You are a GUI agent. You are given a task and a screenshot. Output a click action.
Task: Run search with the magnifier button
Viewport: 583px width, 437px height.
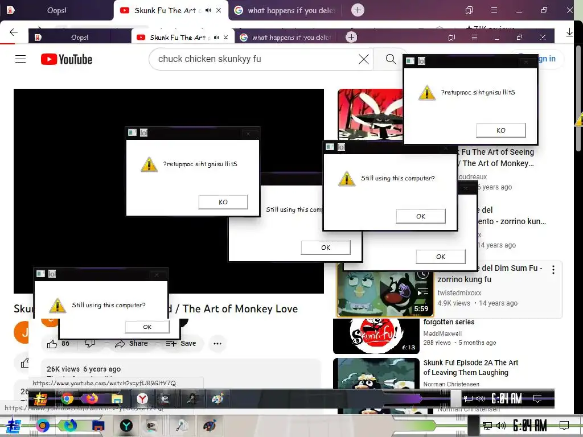click(x=391, y=59)
